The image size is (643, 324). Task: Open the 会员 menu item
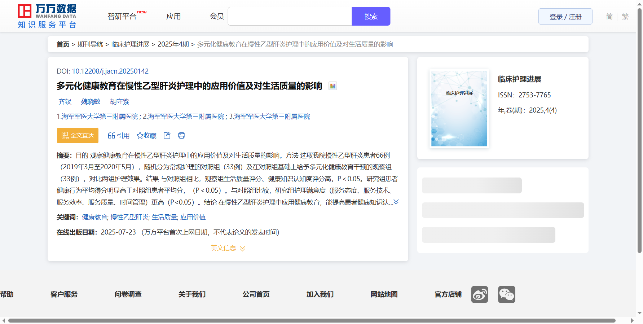pyautogui.click(x=217, y=16)
